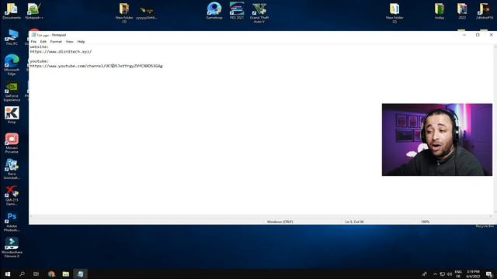
Task: Select the PES 2021 desktop shortcut
Action: [x=237, y=11]
